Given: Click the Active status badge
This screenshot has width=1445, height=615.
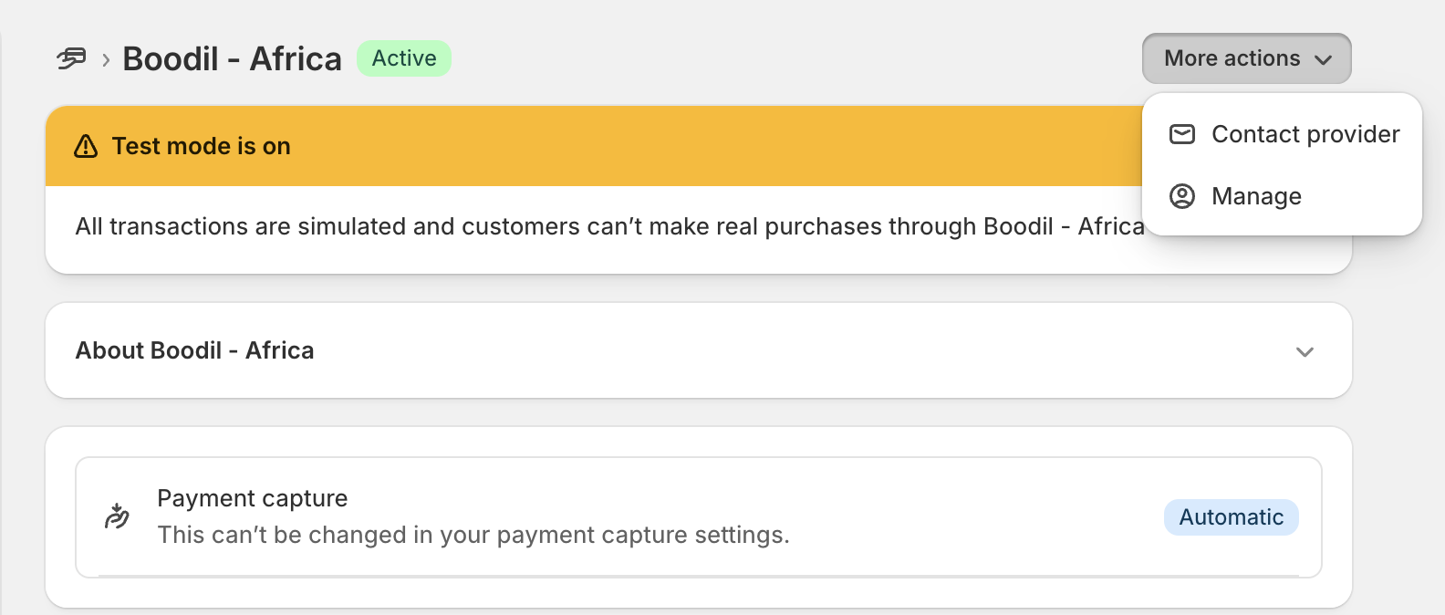Looking at the screenshot, I should pyautogui.click(x=404, y=58).
